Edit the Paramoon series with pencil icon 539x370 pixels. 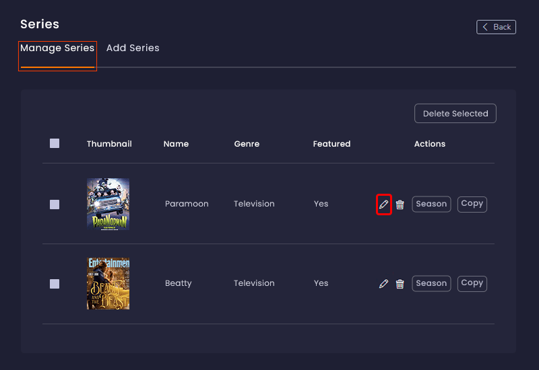tap(383, 204)
